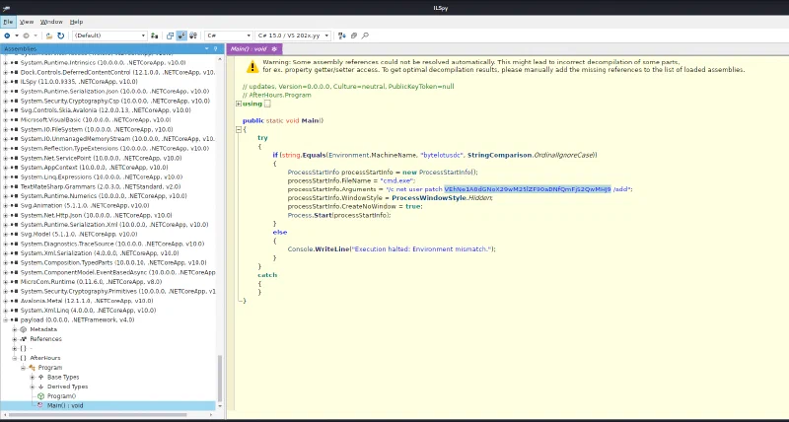
Task: Open the Assemblies panel options dropdown arrow
Action: [x=207, y=48]
